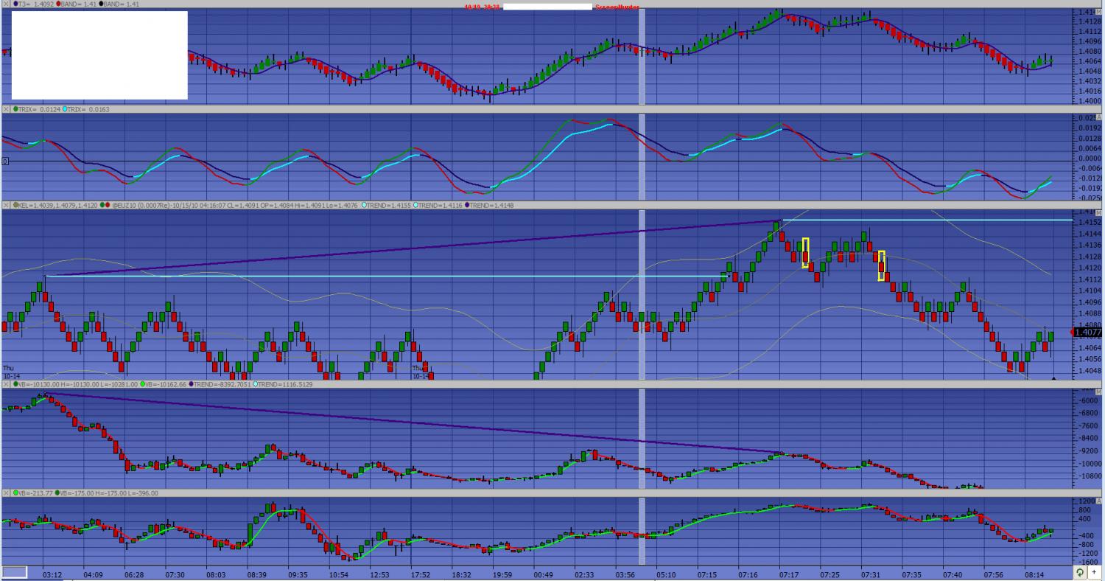Click the 10:54 time axis label
1105x581 pixels.
pos(338,574)
